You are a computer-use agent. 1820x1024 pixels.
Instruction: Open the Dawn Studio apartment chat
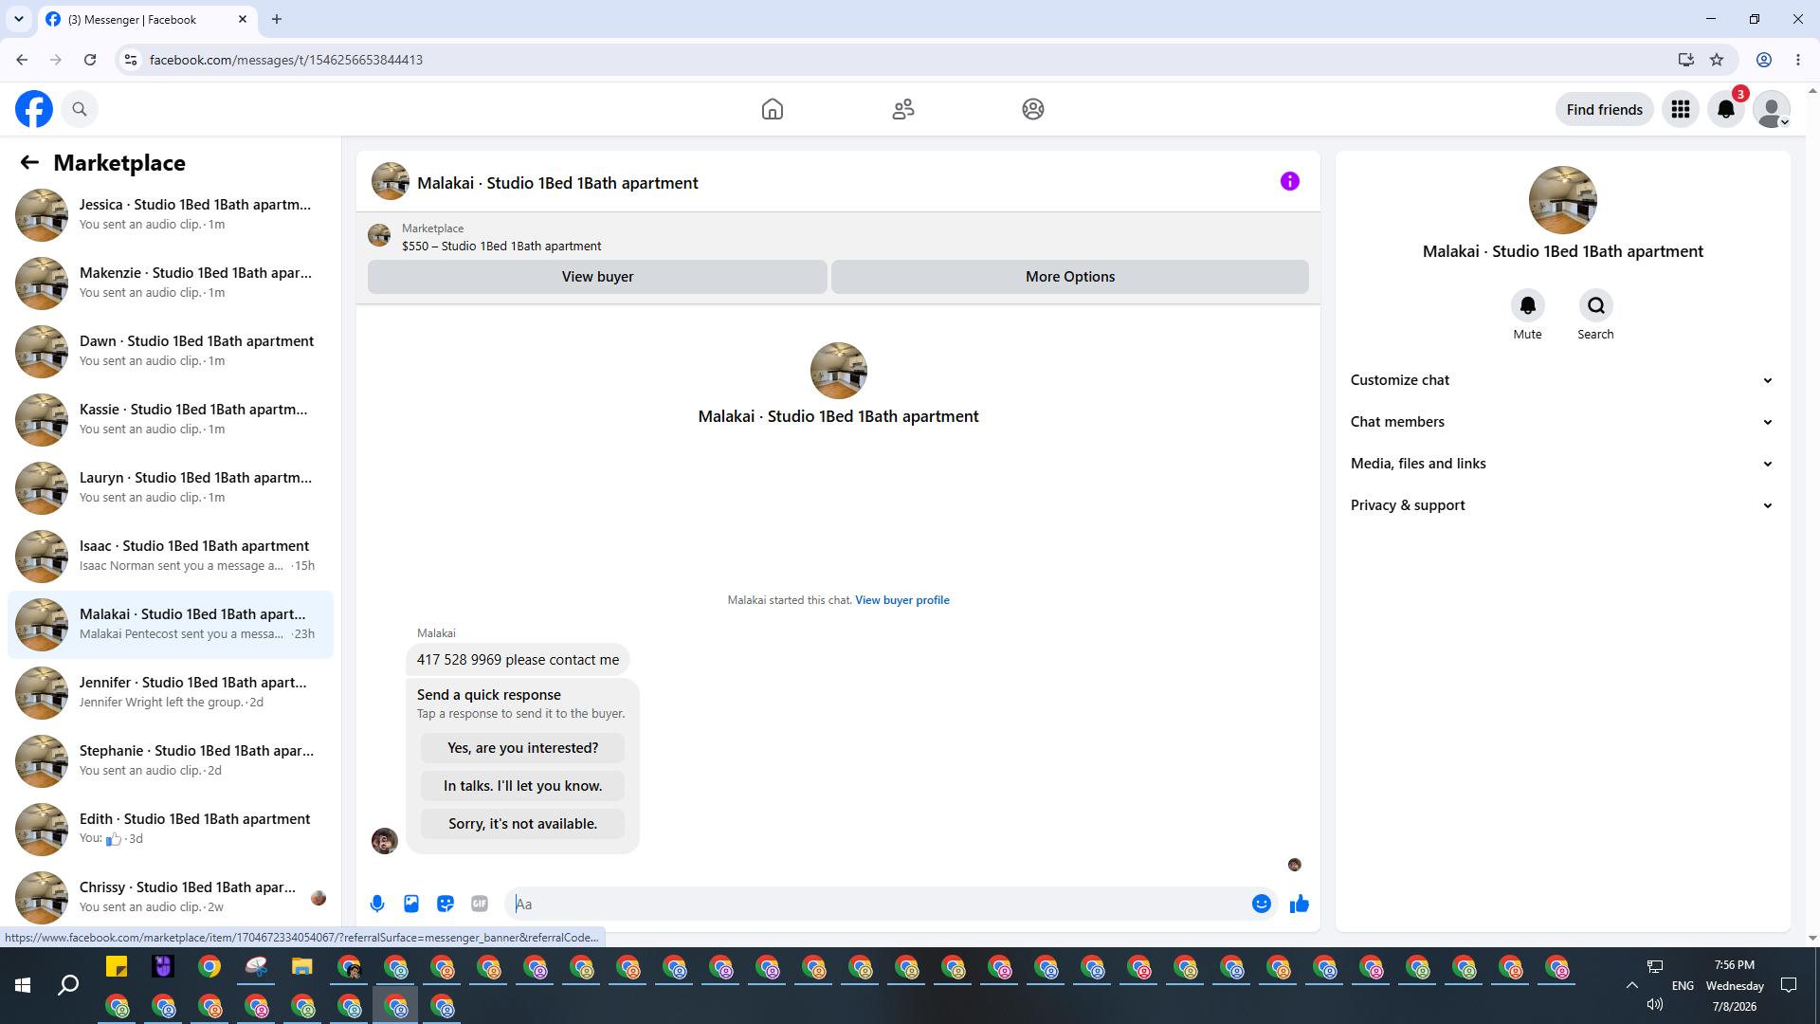pos(171,352)
